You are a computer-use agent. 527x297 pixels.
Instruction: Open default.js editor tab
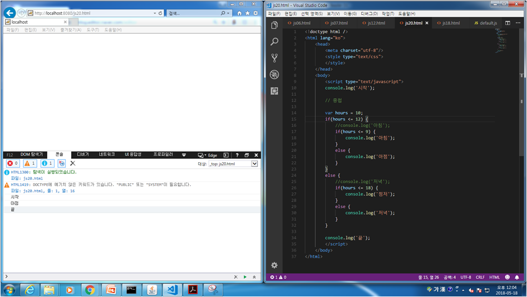point(485,23)
